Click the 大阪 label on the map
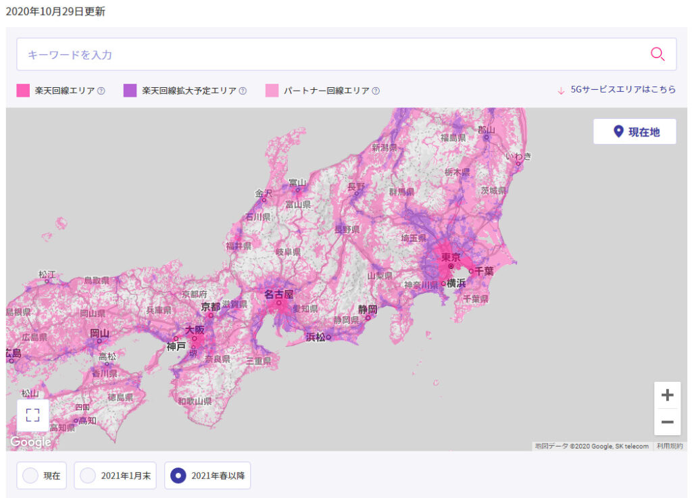This screenshot has width=692, height=498. [x=195, y=330]
